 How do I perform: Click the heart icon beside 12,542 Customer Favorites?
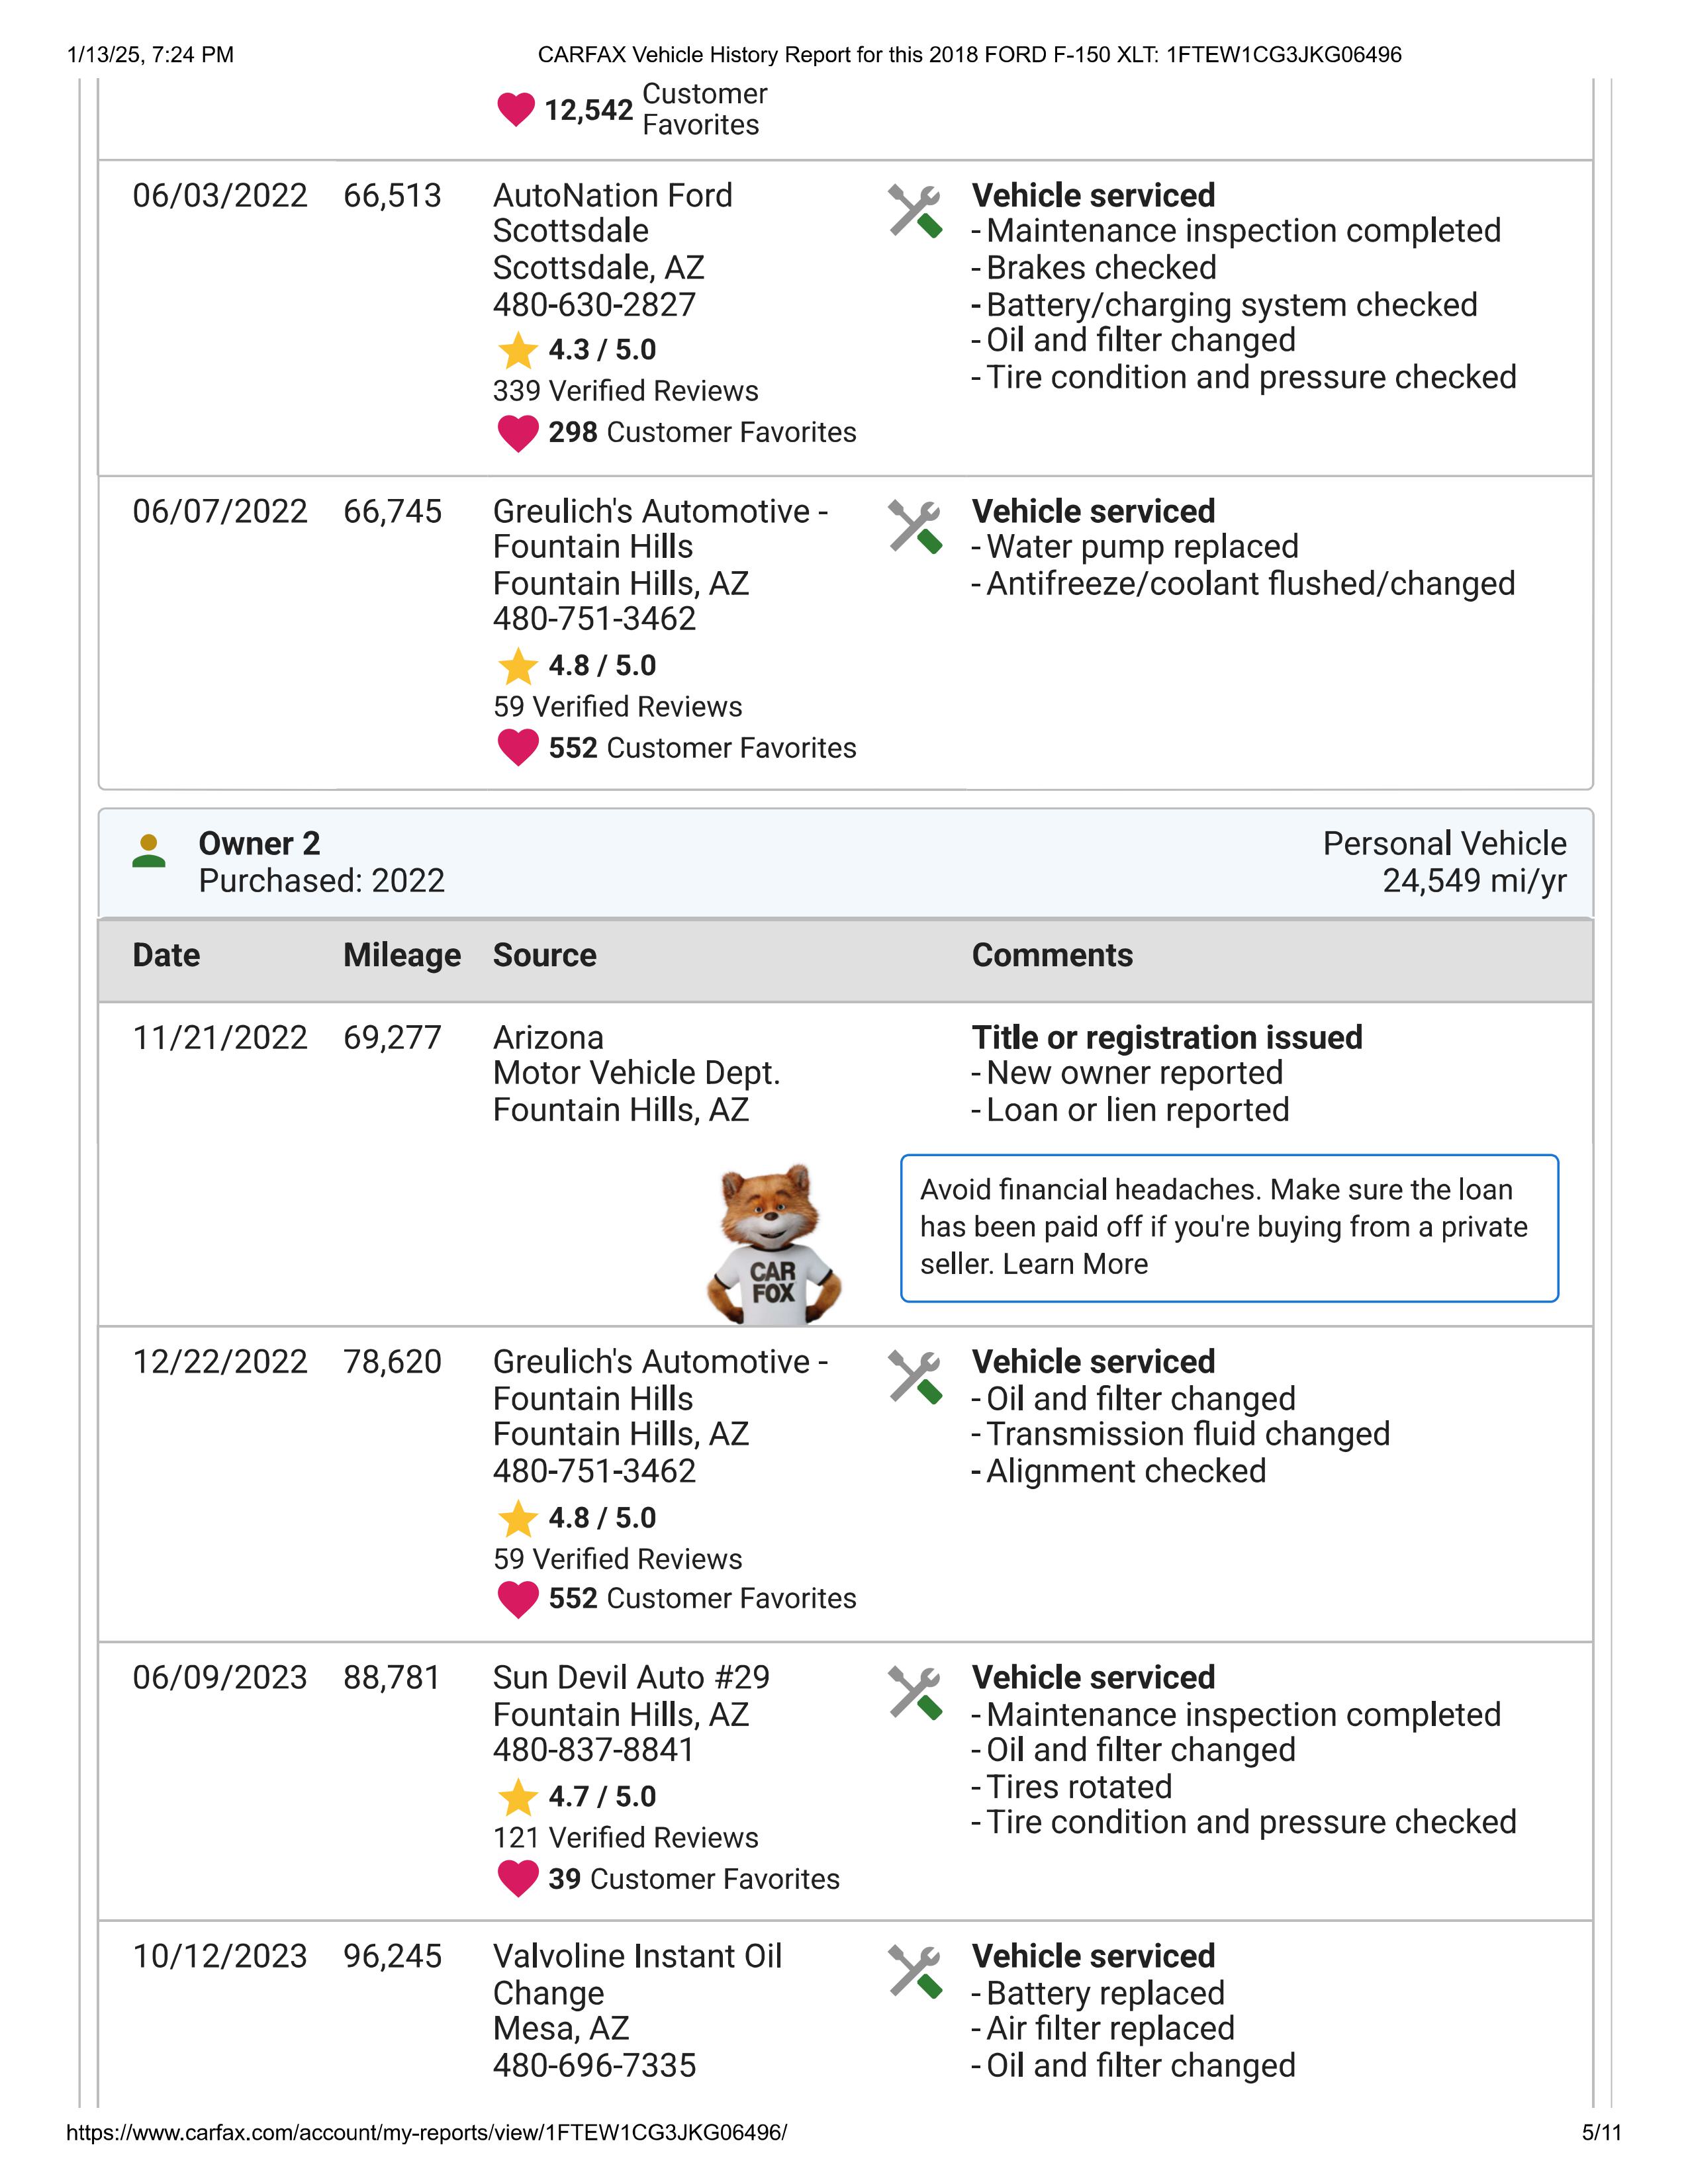[516, 109]
